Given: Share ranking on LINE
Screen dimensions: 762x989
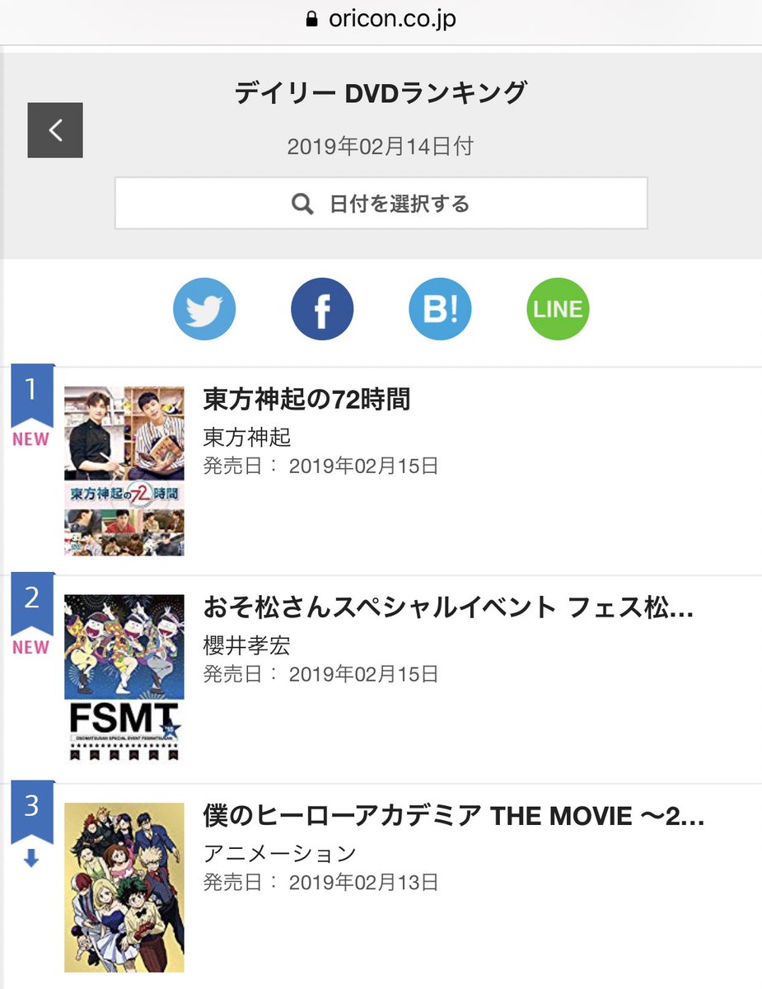Looking at the screenshot, I should click(558, 310).
